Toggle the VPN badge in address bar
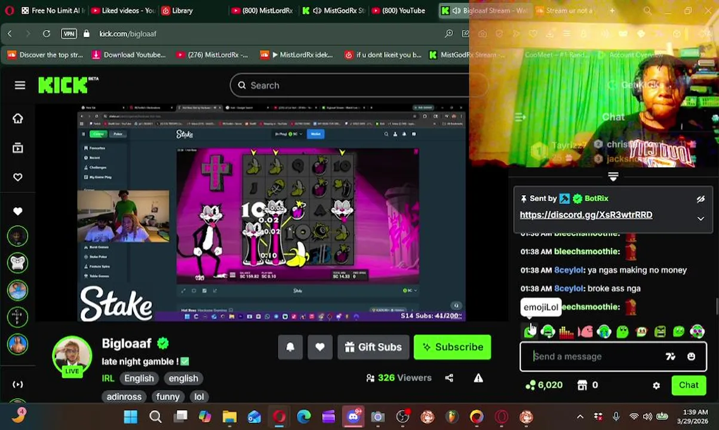The height and width of the screenshot is (430, 719). click(69, 34)
